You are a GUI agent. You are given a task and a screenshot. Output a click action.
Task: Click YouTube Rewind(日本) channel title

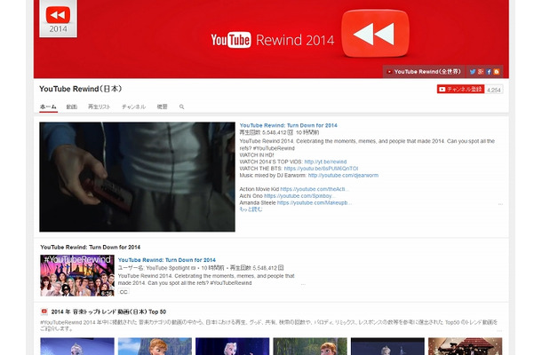(81, 89)
